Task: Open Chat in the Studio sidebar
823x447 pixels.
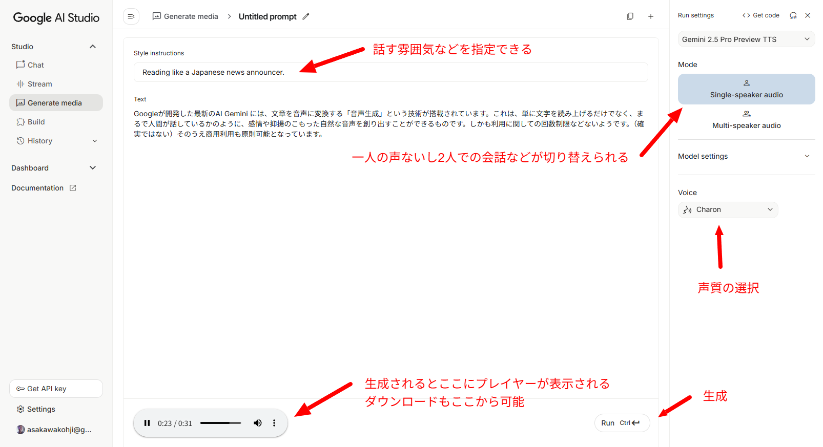Action: 35,65
